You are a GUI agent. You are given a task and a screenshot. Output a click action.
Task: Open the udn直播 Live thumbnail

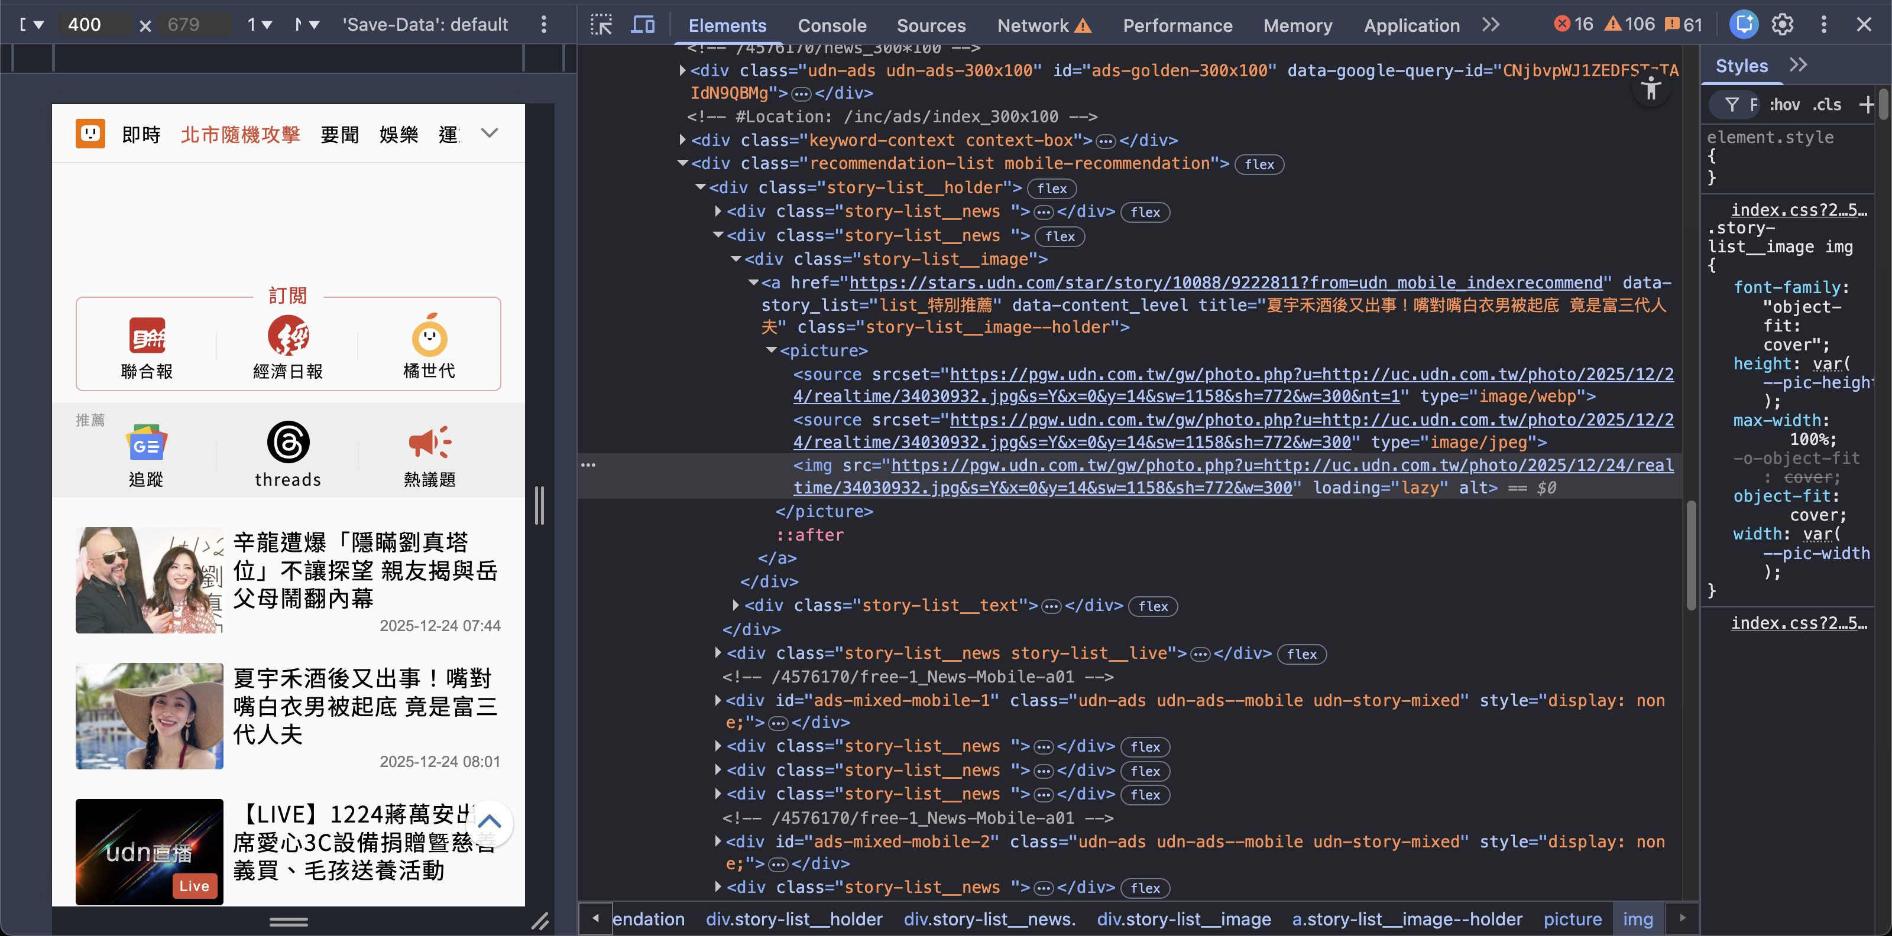(149, 851)
